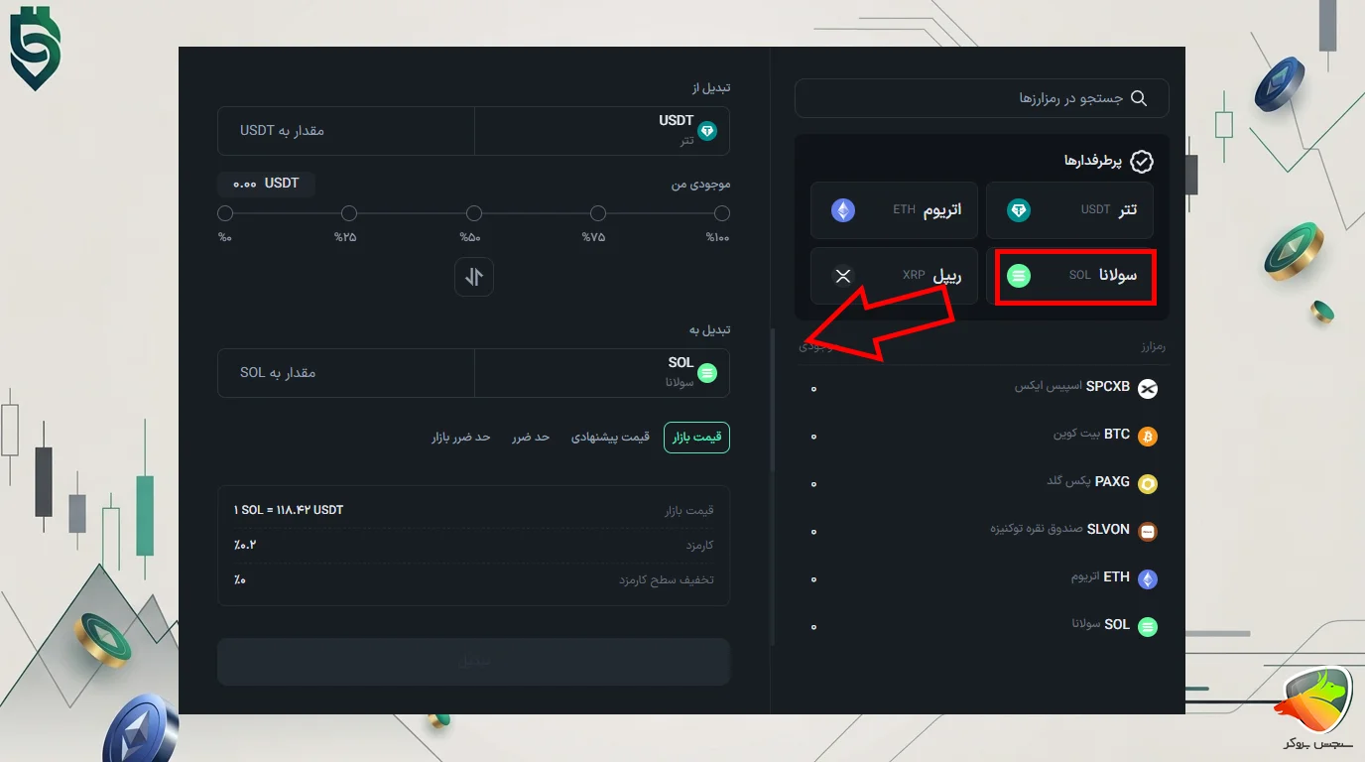Select the SOL coin icon in the coin list
This screenshot has height=762, width=1365.
click(x=1148, y=626)
